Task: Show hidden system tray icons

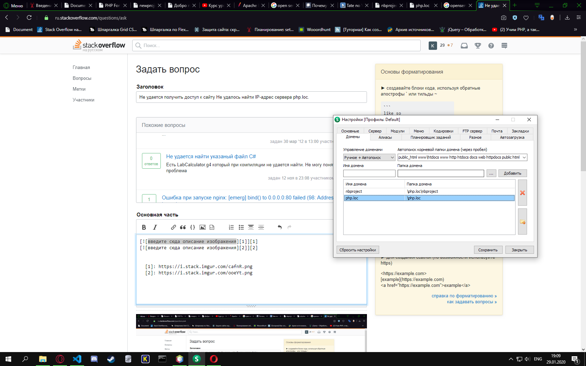Action: tap(511, 359)
